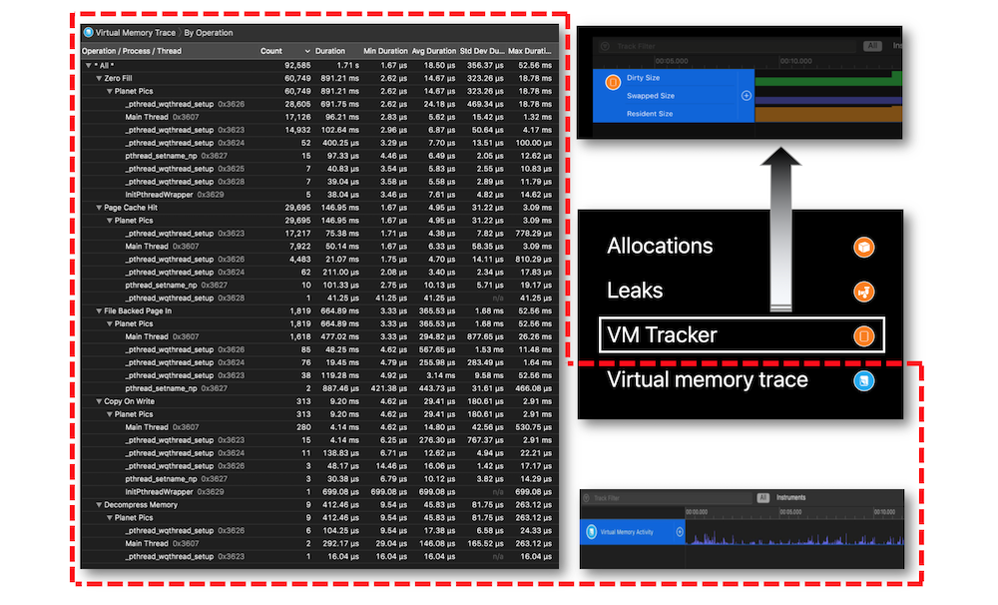
Task: Click the plus button on Virtual Memory Activity track
Action: coord(679,532)
